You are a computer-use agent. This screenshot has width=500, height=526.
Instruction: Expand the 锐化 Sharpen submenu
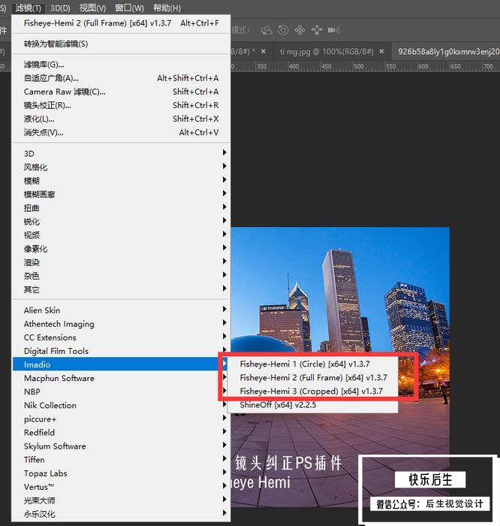(121, 222)
